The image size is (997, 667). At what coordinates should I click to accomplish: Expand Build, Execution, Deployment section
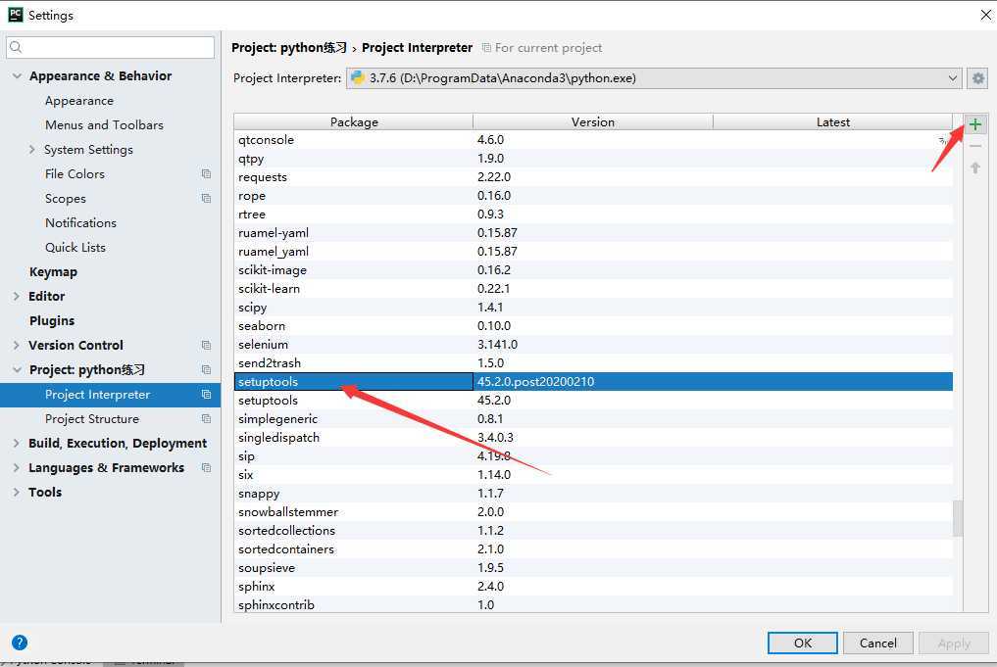[x=17, y=443]
